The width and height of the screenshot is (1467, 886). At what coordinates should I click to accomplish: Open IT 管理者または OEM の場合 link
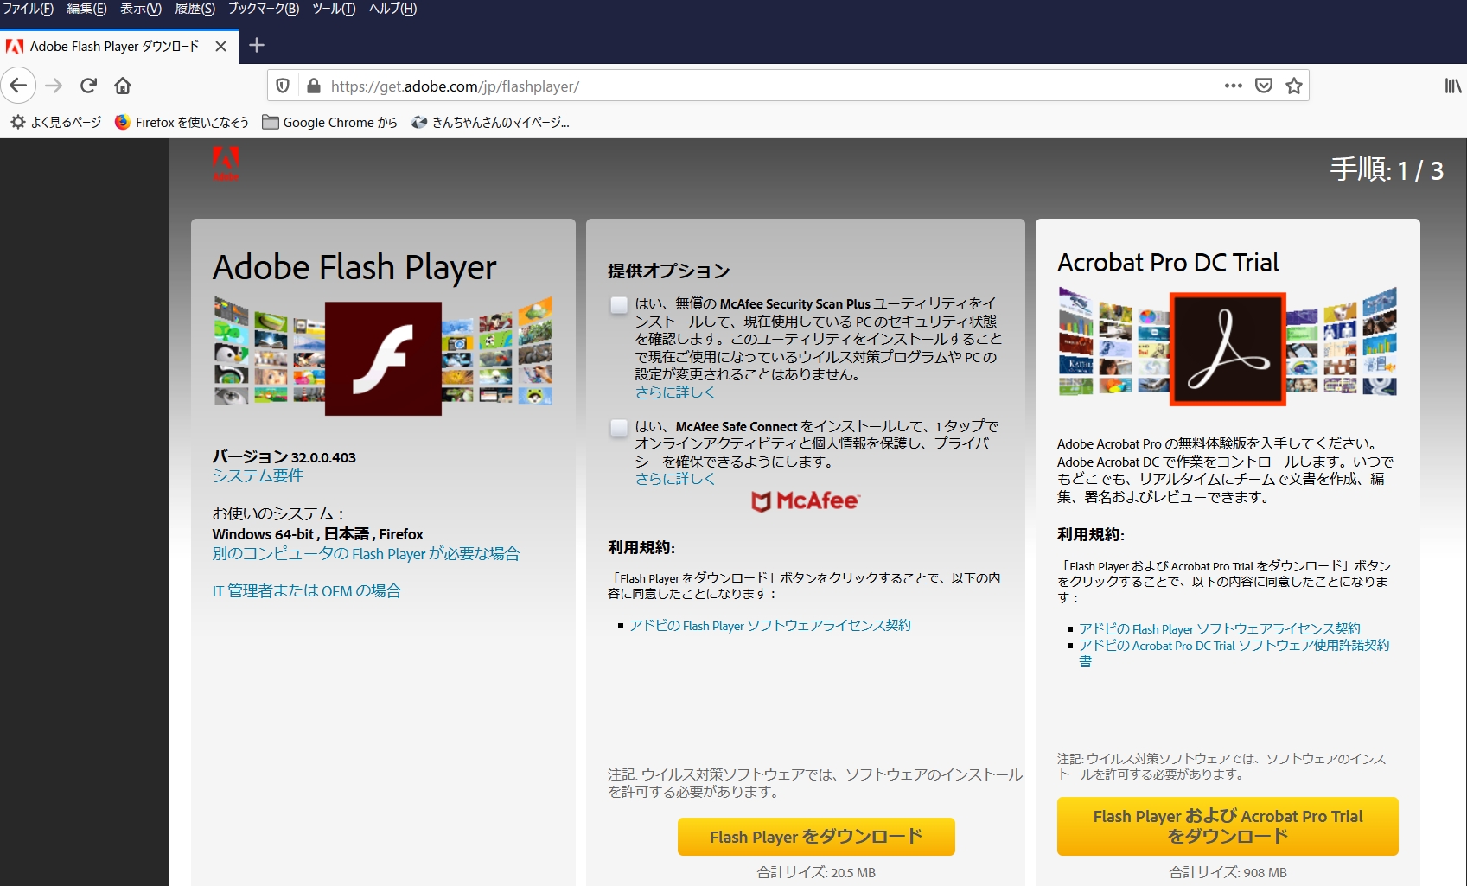(x=307, y=590)
